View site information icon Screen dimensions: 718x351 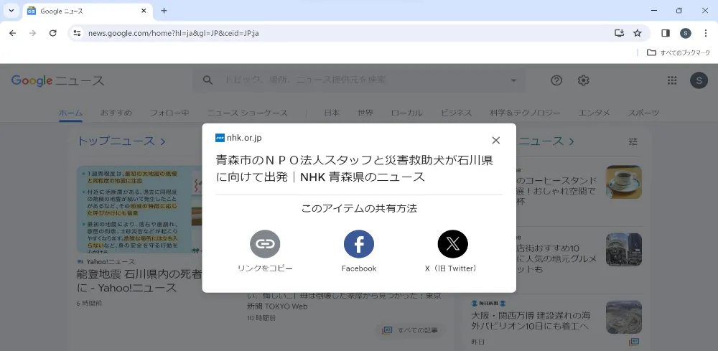click(x=78, y=33)
